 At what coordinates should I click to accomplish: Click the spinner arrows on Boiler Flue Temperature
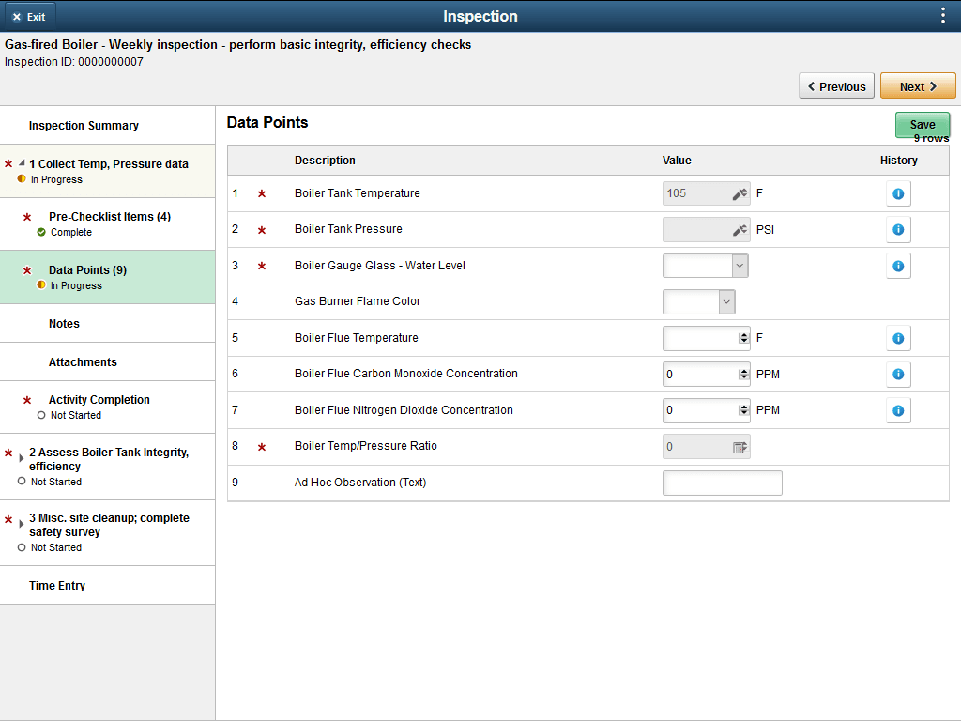743,338
